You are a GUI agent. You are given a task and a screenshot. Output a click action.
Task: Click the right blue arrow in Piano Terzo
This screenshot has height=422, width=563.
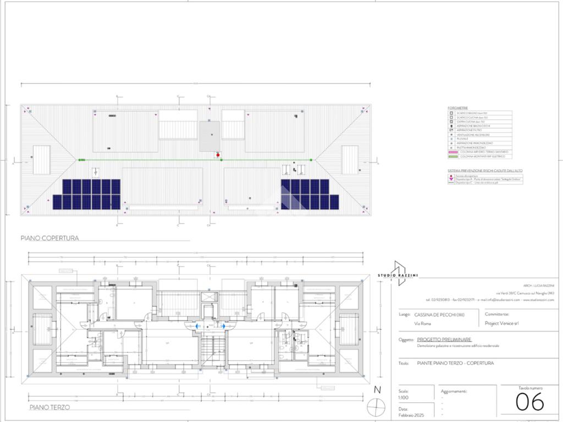tap(223, 326)
